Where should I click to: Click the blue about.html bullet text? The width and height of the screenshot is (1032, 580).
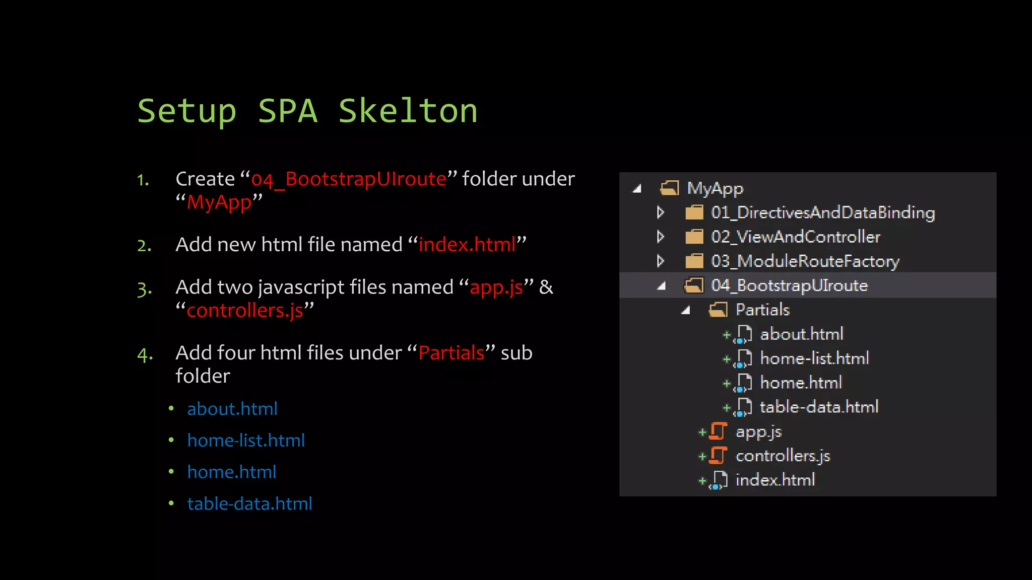coord(232,409)
